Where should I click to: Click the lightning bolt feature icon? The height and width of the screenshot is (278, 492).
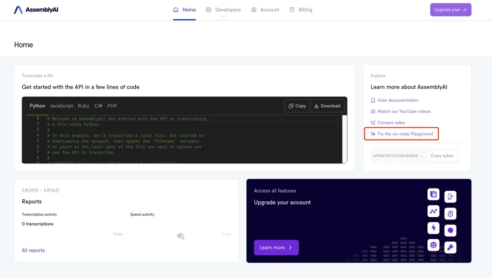[x=433, y=228]
